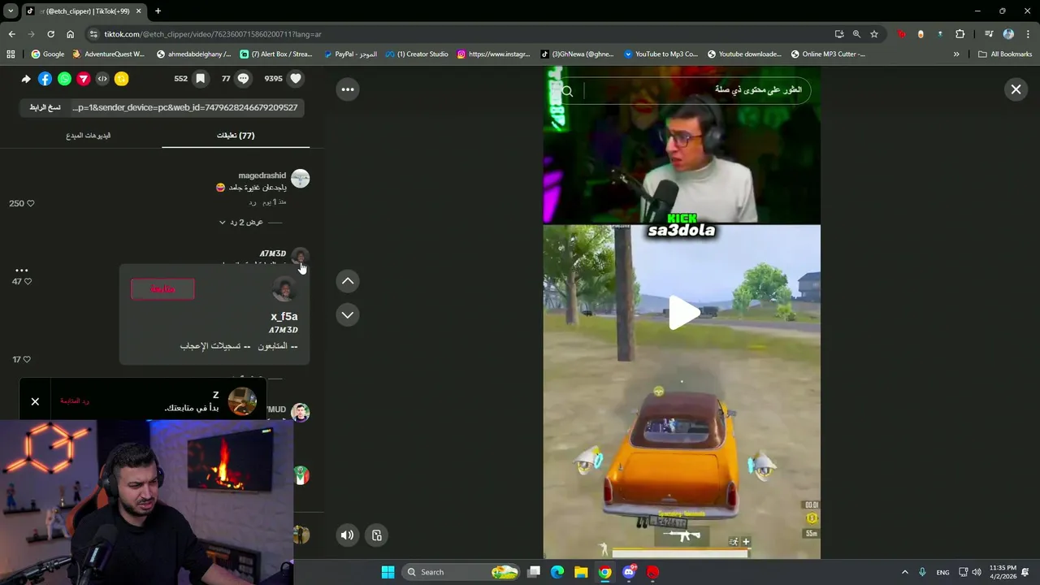Open the Chrome three-dot menu
The image size is (1040, 585).
pyautogui.click(x=1027, y=34)
